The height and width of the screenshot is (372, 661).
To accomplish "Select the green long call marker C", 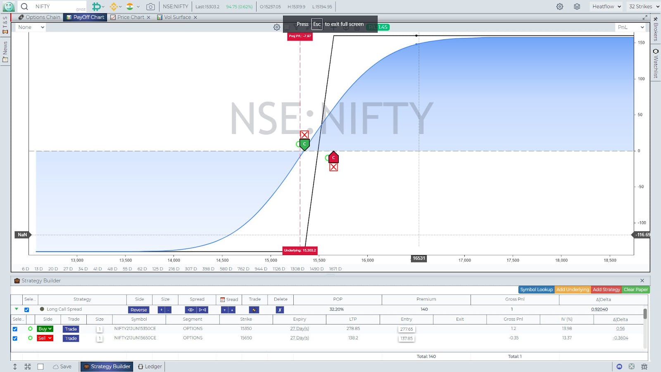I will [x=304, y=144].
